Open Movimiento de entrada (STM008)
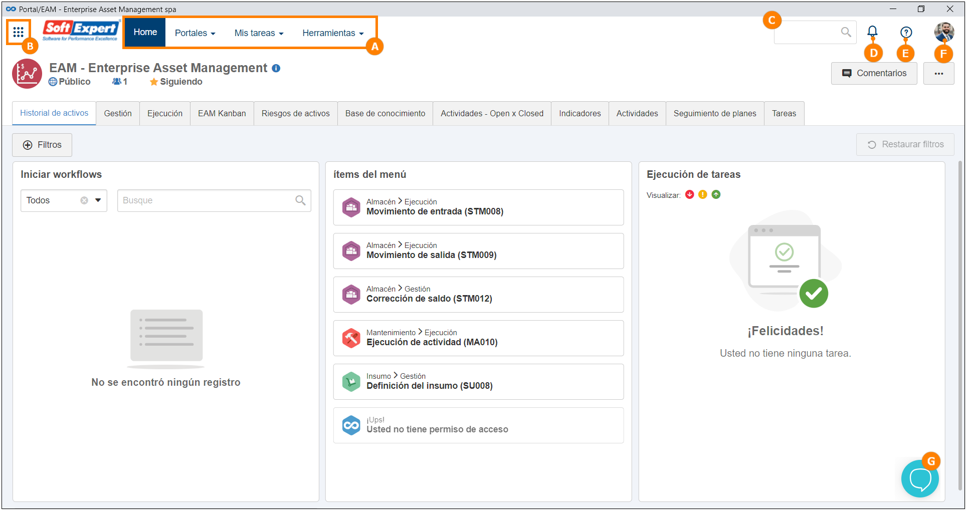 click(x=479, y=207)
